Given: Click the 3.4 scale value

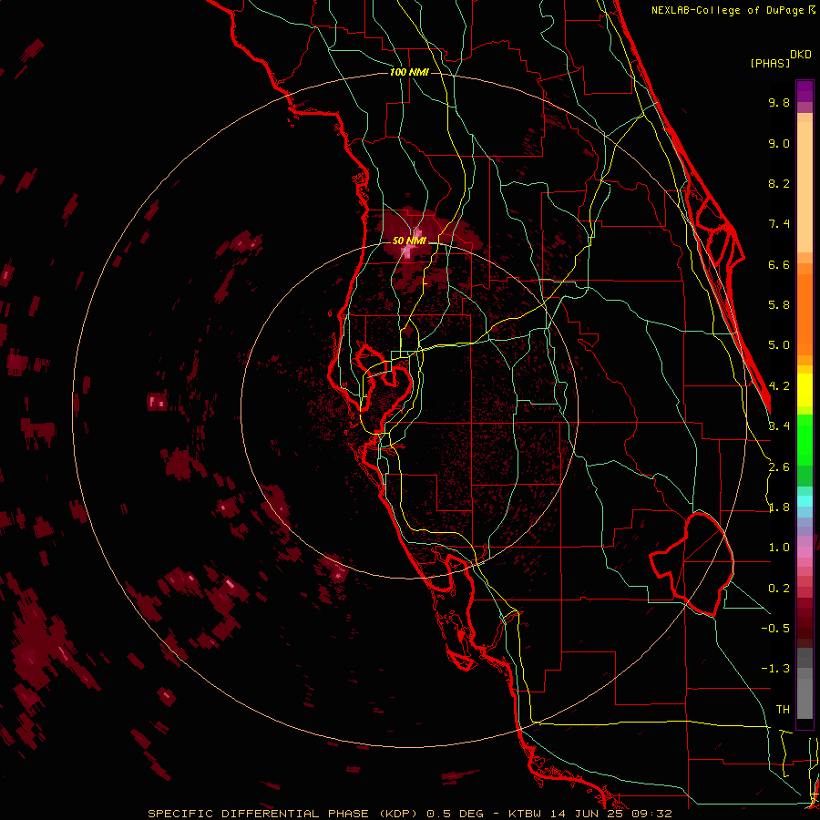Looking at the screenshot, I should 779,426.
